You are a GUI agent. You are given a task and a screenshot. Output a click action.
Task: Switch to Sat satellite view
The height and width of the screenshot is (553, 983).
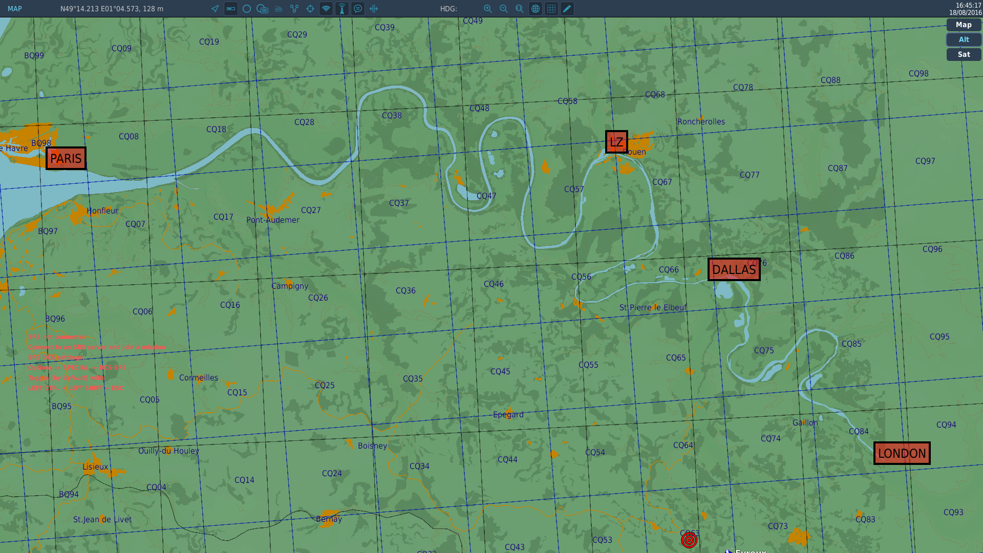964,54
